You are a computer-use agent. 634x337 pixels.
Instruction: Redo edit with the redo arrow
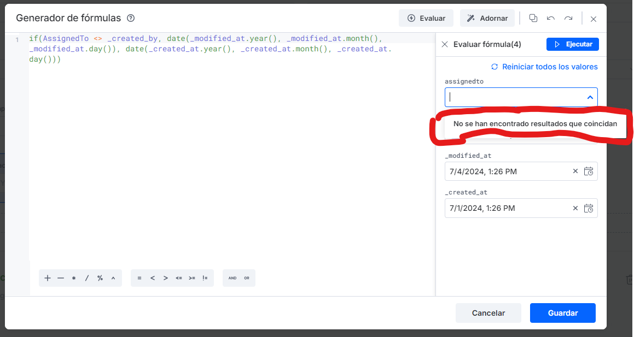[568, 18]
